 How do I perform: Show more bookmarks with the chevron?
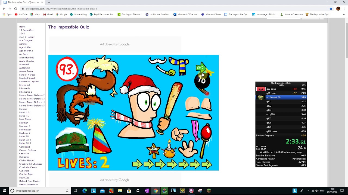pyautogui.click(x=344, y=14)
